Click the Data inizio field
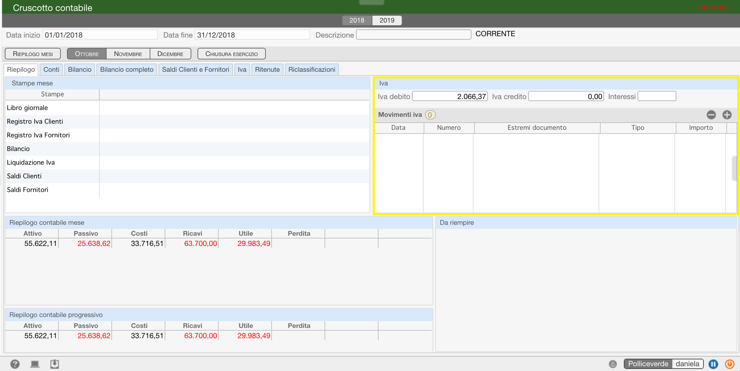This screenshot has width=740, height=371. pyautogui.click(x=100, y=35)
